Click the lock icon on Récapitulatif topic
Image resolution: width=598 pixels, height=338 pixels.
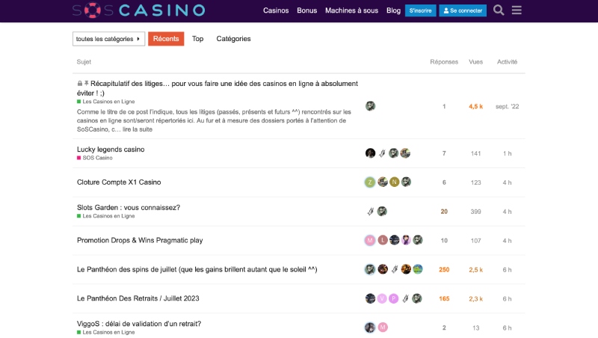pyautogui.click(x=80, y=83)
